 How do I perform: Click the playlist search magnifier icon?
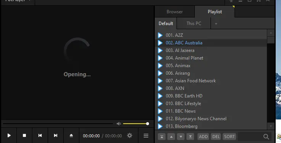[x=266, y=137]
